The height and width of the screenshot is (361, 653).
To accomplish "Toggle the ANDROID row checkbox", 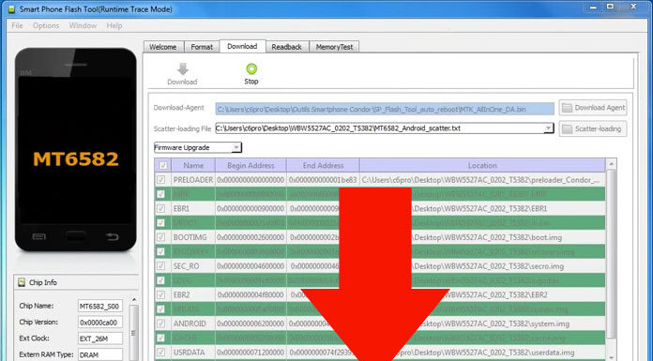I will point(160,323).
